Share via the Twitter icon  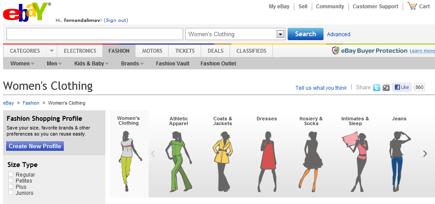pyautogui.click(x=376, y=88)
